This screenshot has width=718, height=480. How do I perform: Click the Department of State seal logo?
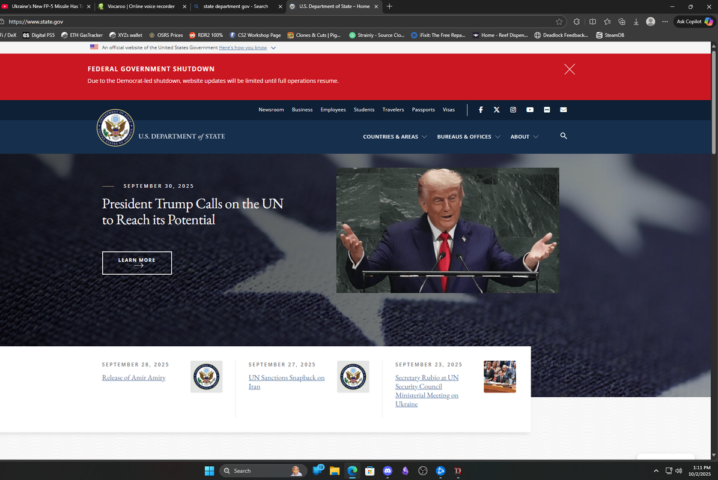115,128
